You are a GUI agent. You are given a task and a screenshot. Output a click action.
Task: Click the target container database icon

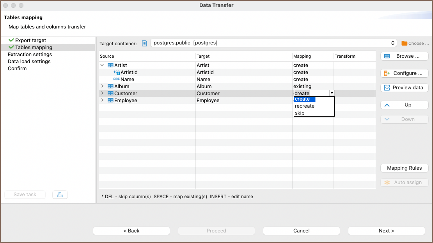point(144,43)
